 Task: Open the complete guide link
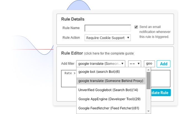tap(109, 54)
